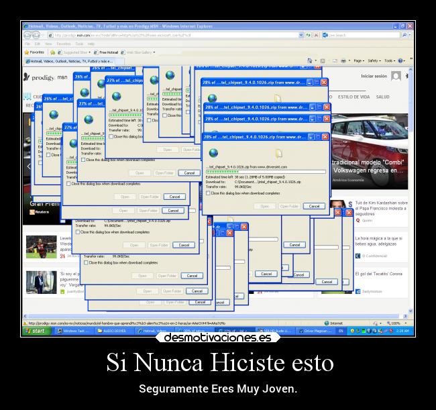Click the IE Forward arrow button

click(36, 35)
